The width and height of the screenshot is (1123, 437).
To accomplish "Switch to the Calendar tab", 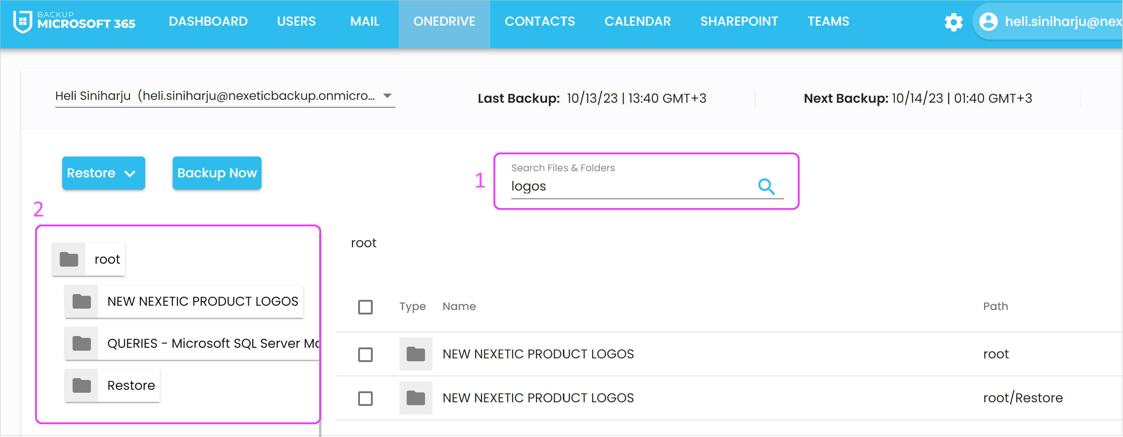I will click(x=637, y=21).
